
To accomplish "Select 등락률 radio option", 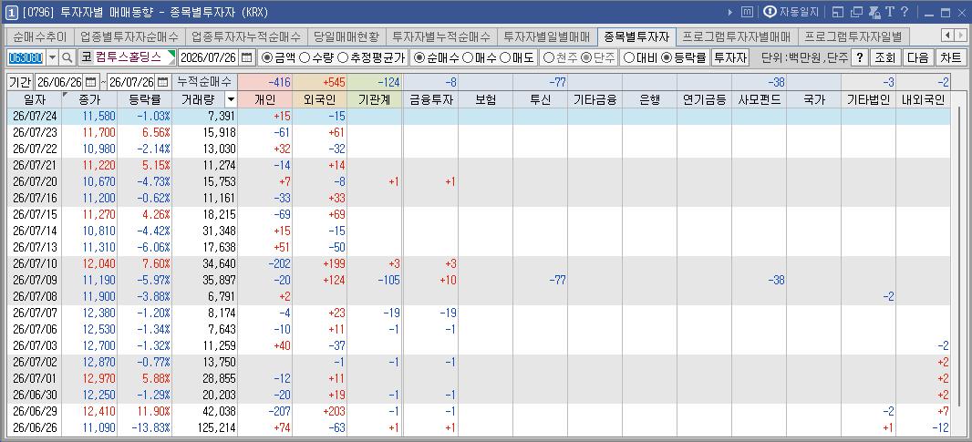I will 684,57.
